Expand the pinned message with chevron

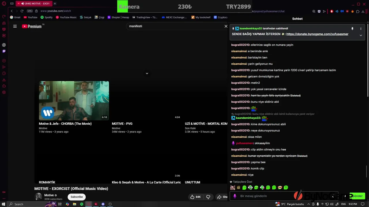coord(361,35)
